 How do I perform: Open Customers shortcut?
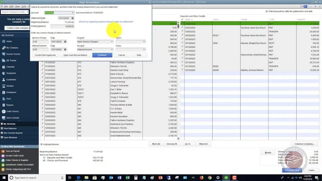click(x=11, y=80)
